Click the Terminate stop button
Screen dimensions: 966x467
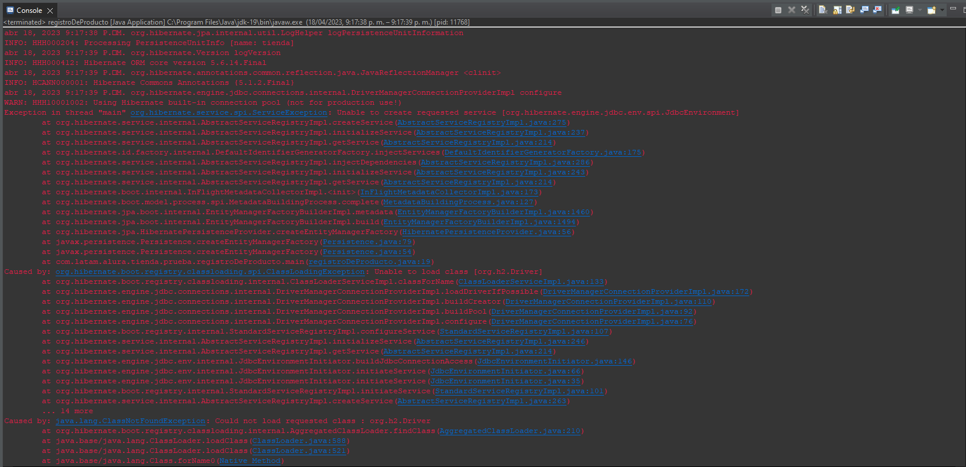[x=778, y=10]
